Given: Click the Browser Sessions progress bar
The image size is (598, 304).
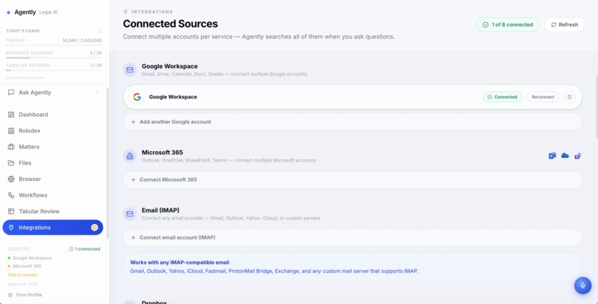Looking at the screenshot, I should tap(53, 58).
